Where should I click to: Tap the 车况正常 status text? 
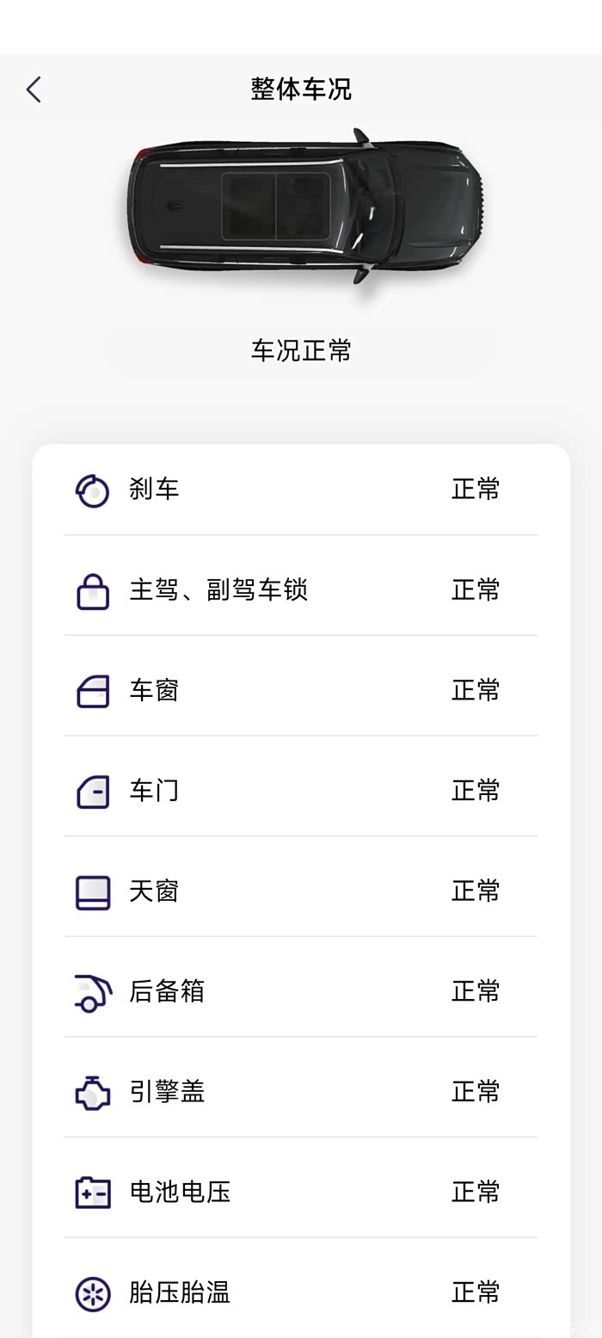click(x=301, y=350)
